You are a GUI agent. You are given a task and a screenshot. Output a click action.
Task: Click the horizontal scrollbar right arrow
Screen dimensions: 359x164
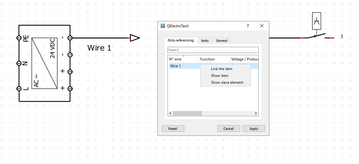[x=256, y=113]
